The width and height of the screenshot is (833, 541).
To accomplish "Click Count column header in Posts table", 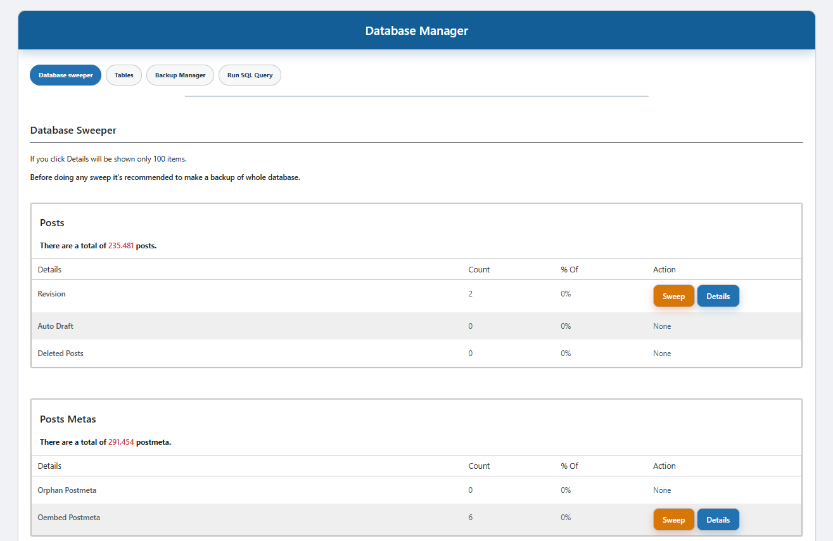I will tap(479, 269).
